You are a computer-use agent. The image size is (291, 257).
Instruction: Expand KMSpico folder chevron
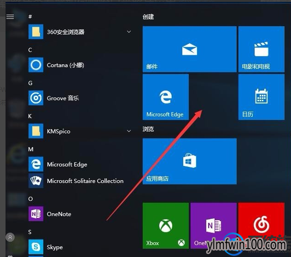click(x=129, y=131)
